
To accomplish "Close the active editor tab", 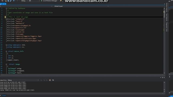I will [5, 4].
